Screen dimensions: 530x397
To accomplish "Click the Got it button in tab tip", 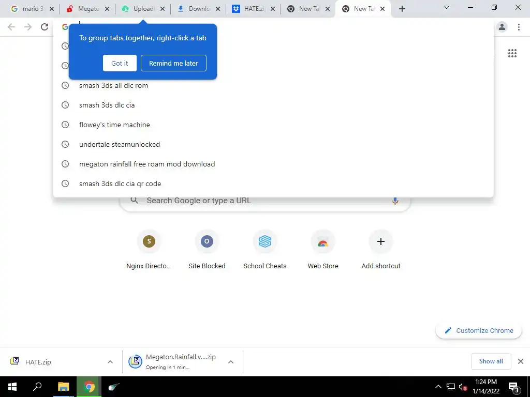I will 120,63.
